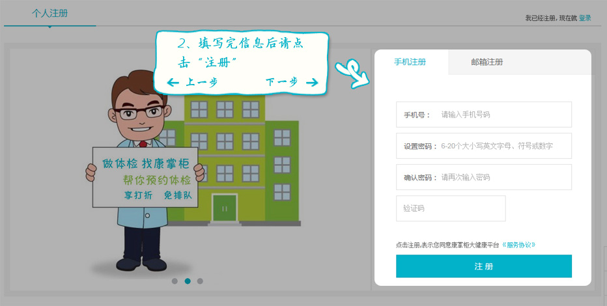Select the active second carousel dot

pyautogui.click(x=188, y=281)
